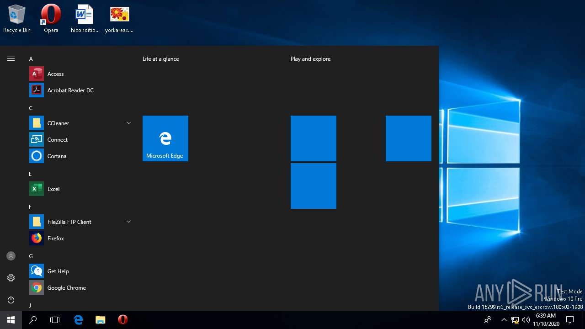
Task: Expand the Start menu hamburger button
Action: click(11, 58)
